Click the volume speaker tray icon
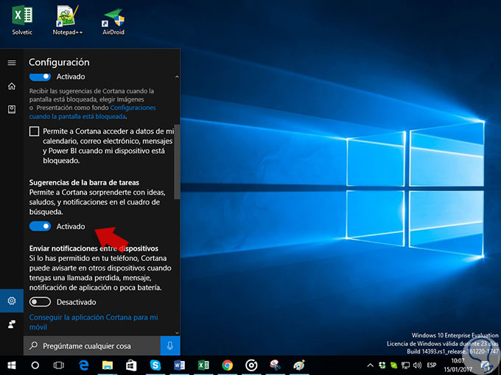This screenshot has width=501, height=375. click(x=417, y=365)
